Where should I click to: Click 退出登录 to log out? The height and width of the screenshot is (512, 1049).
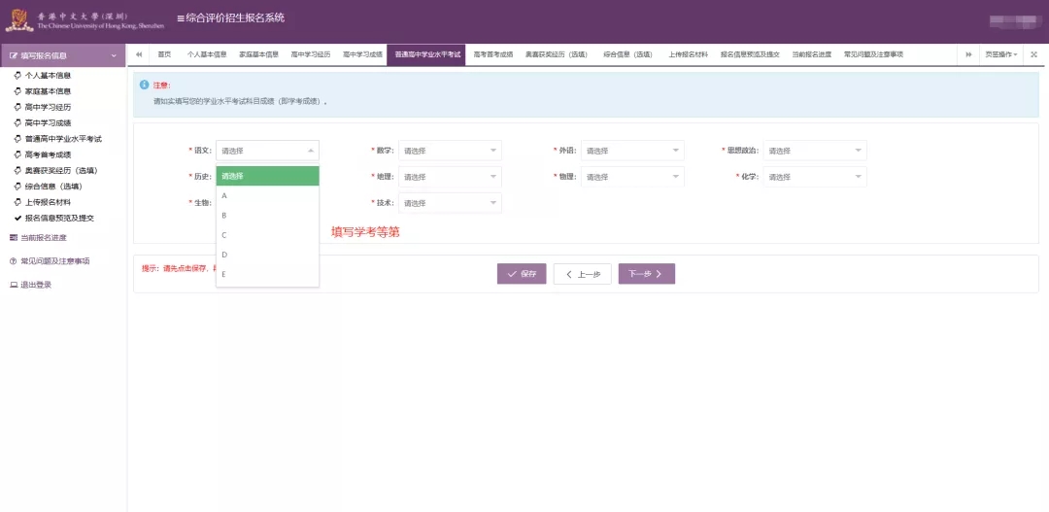point(35,285)
